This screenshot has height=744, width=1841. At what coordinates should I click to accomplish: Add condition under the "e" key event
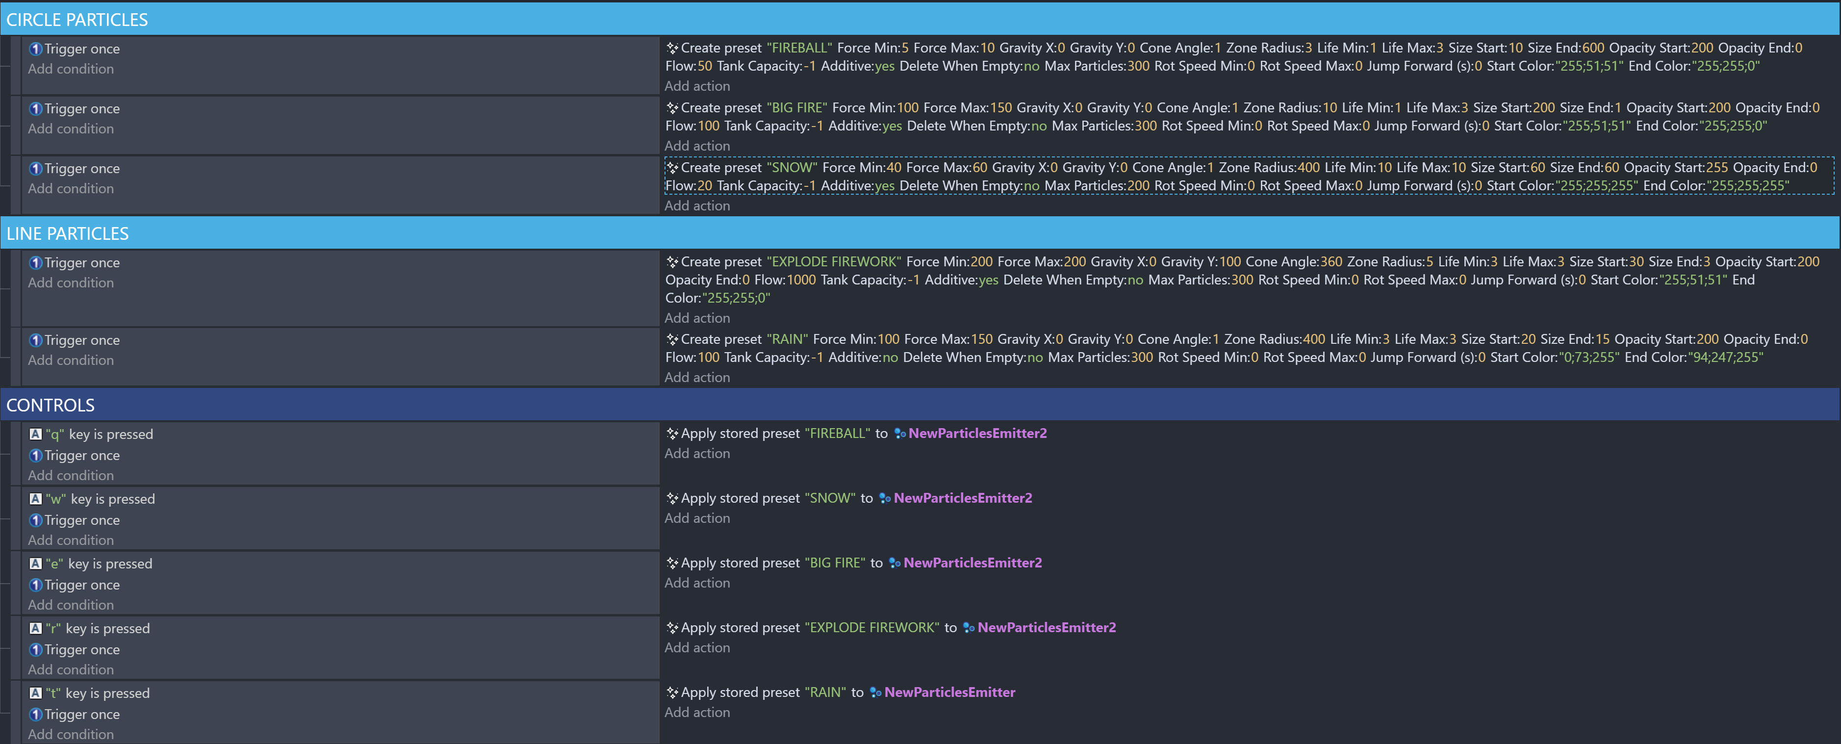[71, 605]
